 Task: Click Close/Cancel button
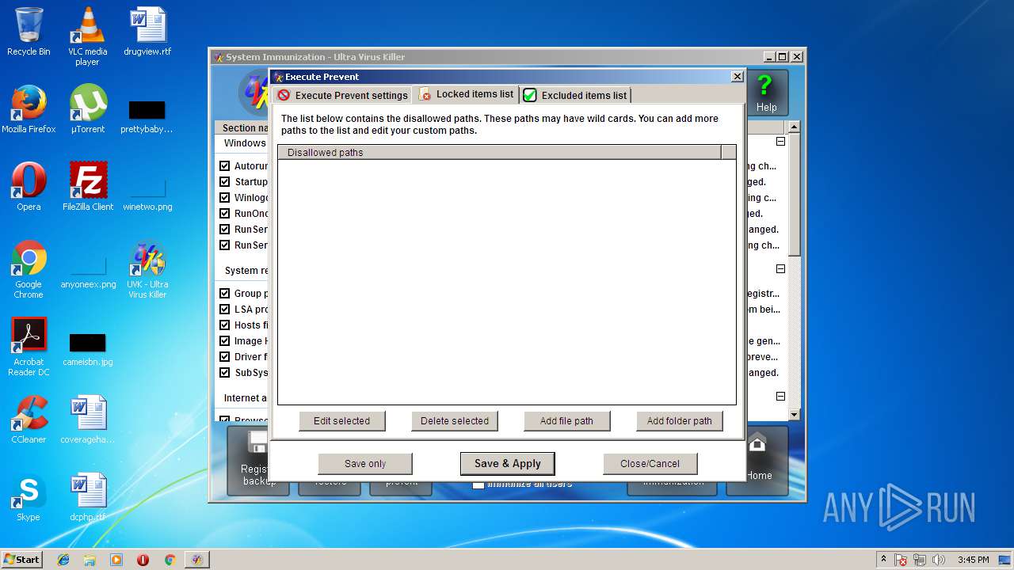(x=650, y=464)
